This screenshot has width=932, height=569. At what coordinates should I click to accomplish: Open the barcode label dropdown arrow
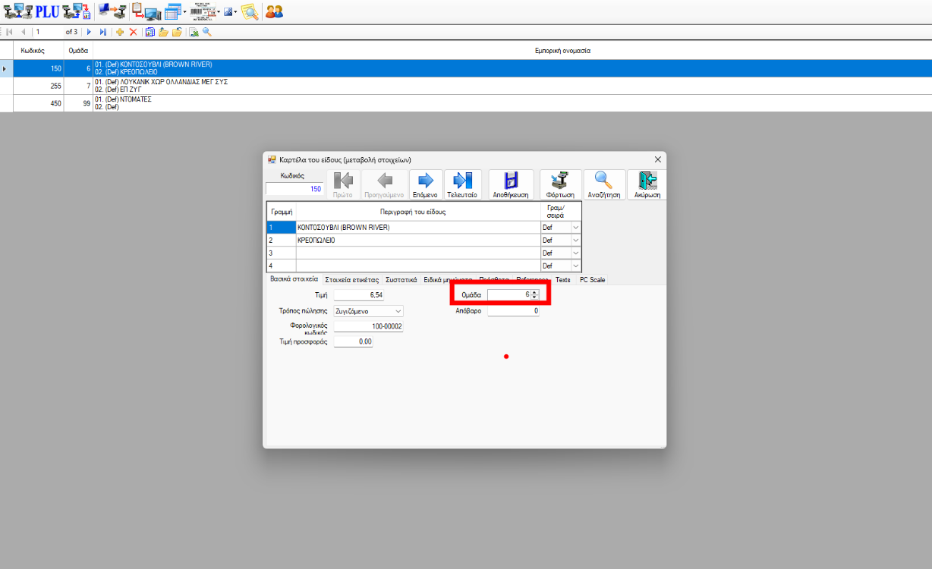[x=217, y=12]
